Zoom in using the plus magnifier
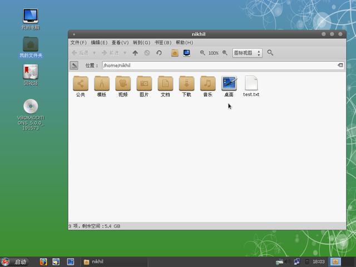The height and width of the screenshot is (267, 356). [x=225, y=53]
